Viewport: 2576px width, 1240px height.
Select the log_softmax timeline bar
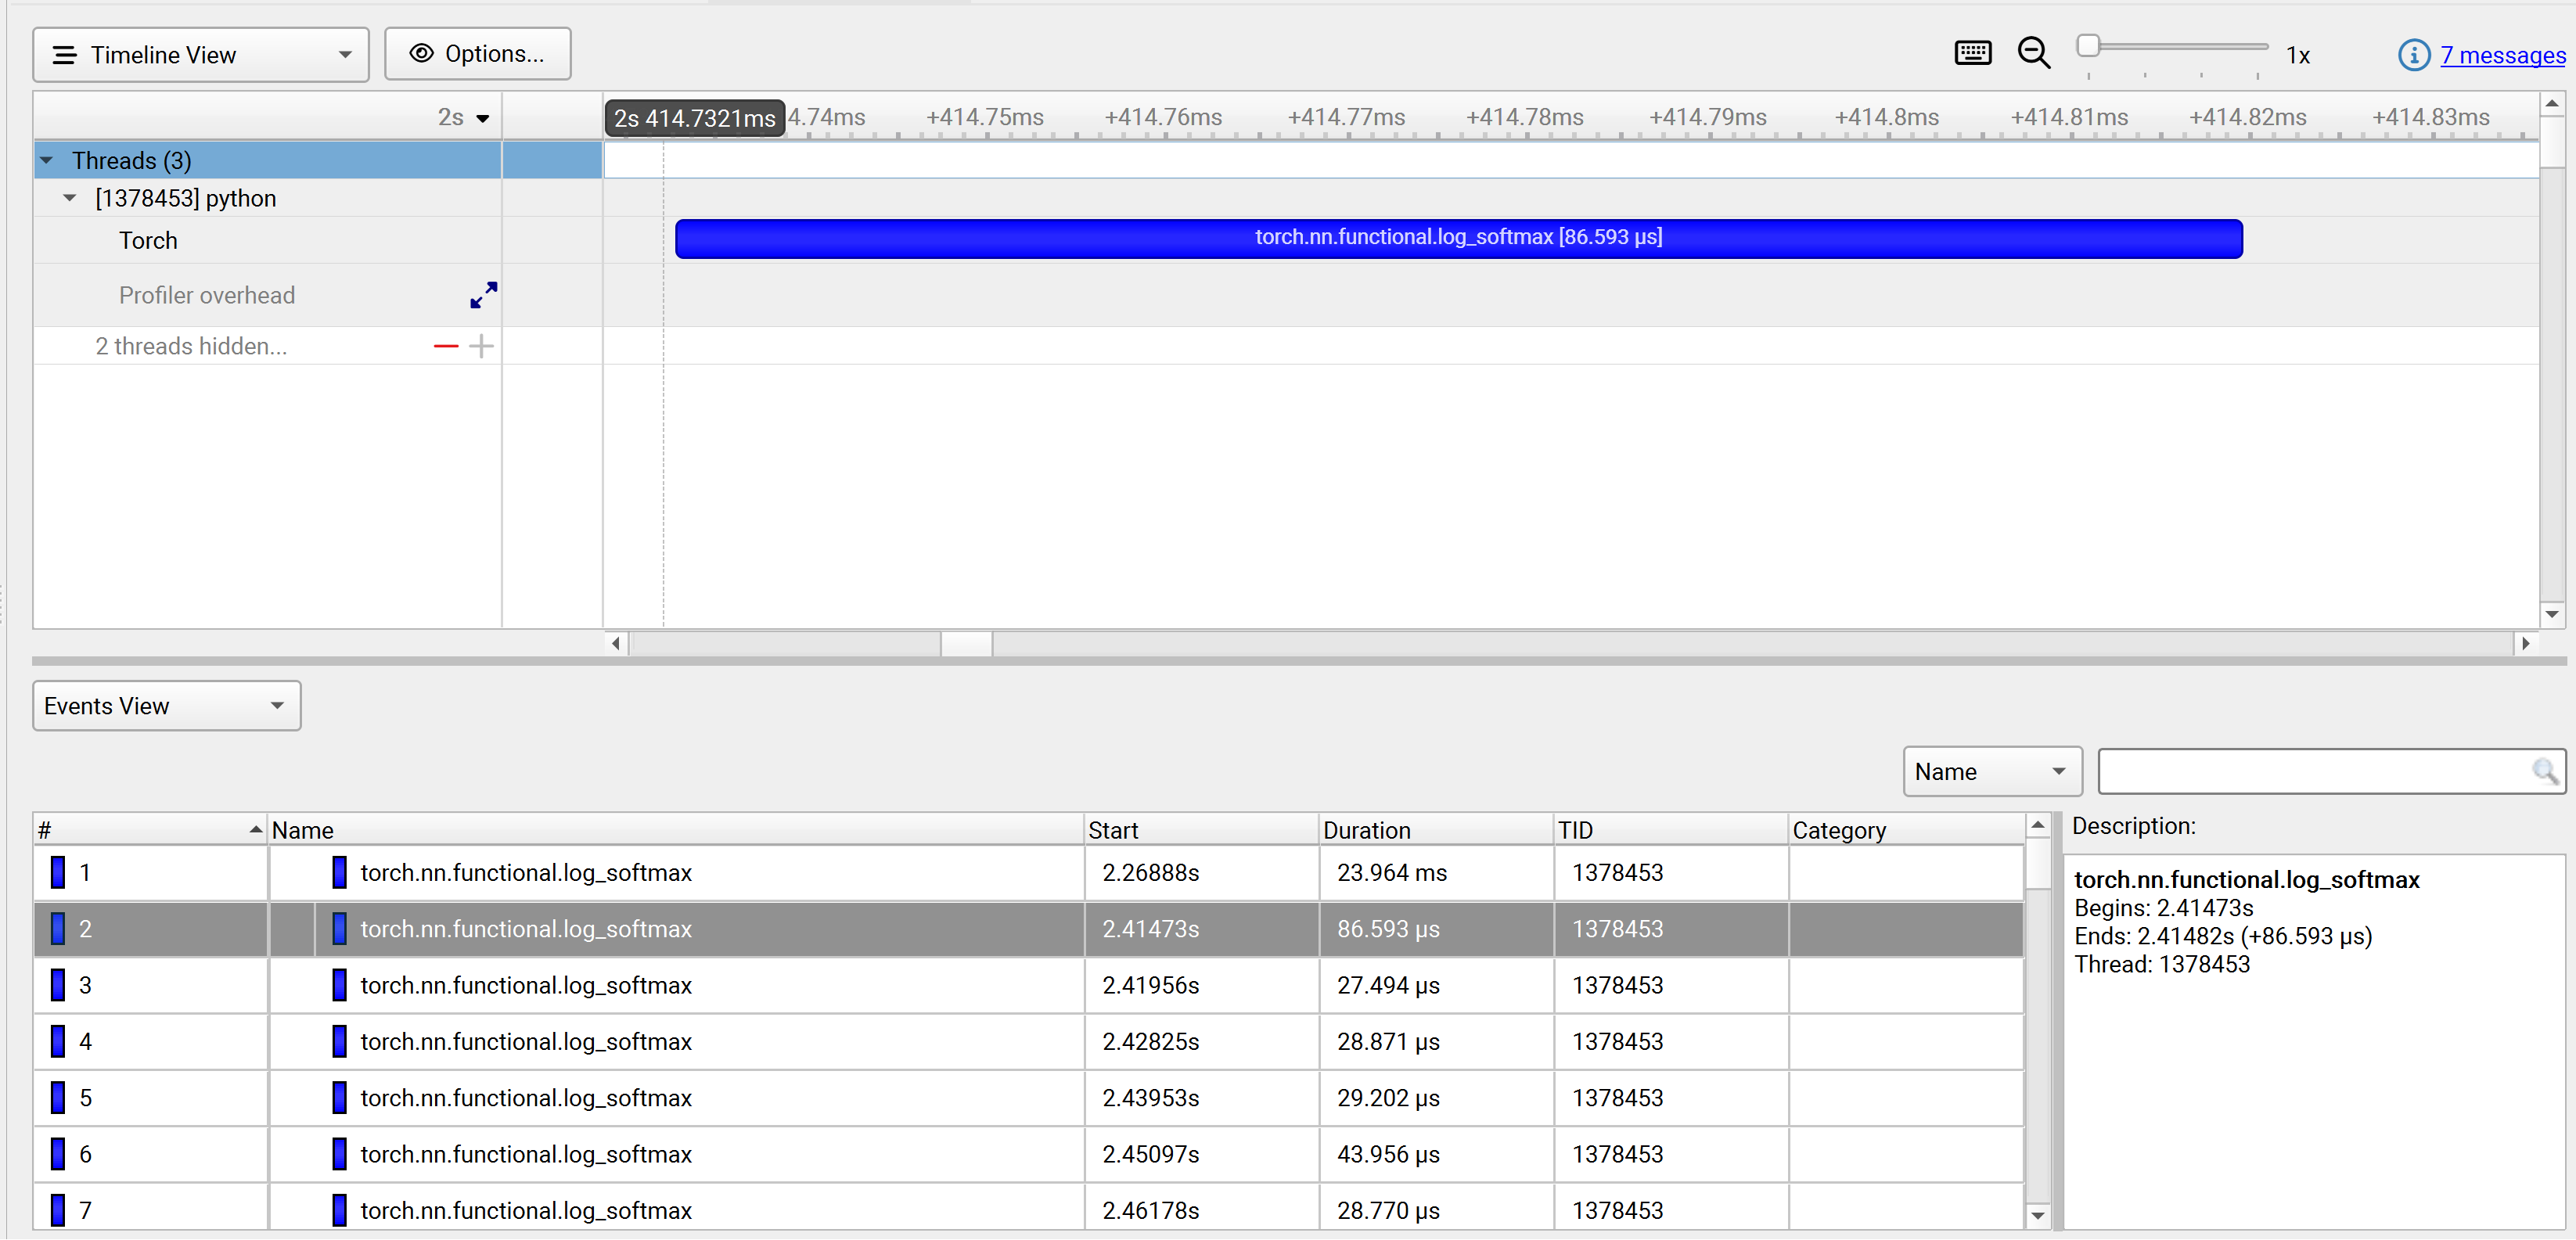pyautogui.click(x=1458, y=239)
